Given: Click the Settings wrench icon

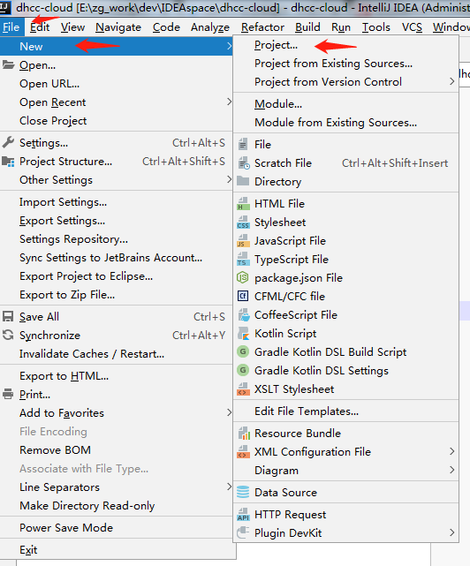Looking at the screenshot, I should [x=8, y=142].
